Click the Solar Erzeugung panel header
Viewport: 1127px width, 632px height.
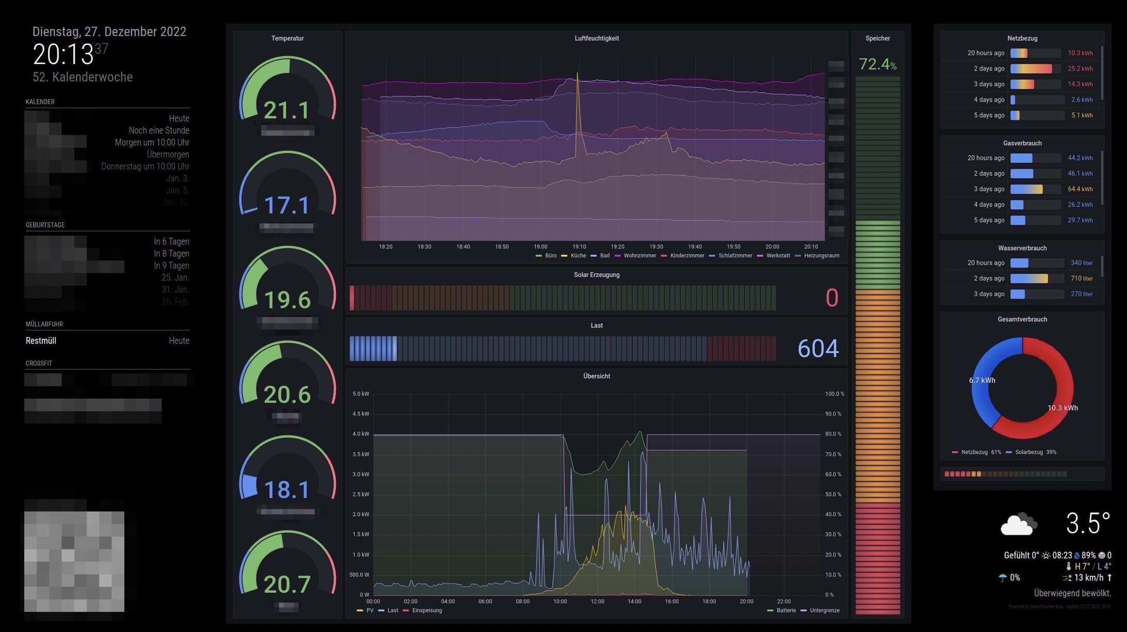pos(597,275)
